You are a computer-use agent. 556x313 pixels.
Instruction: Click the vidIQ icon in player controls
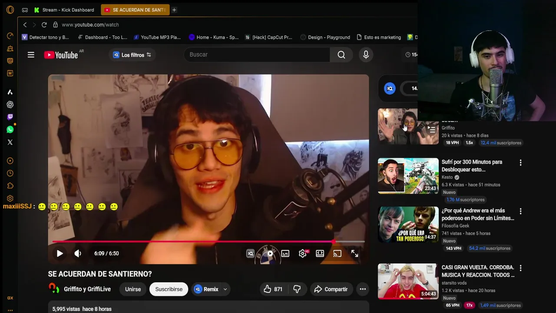250,253
